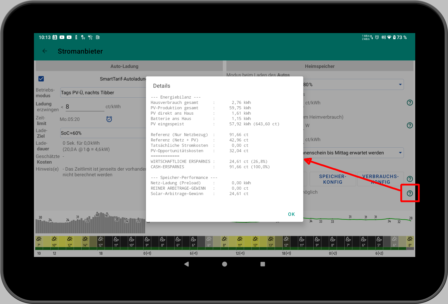The image size is (448, 304).
Task: Open the help icon beside the ct/kWh field
Action: pos(410,102)
